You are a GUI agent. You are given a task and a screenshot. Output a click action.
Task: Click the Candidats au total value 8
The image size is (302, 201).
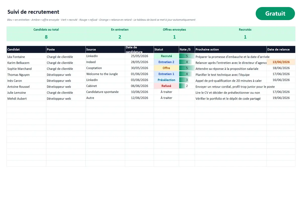tap(46, 37)
